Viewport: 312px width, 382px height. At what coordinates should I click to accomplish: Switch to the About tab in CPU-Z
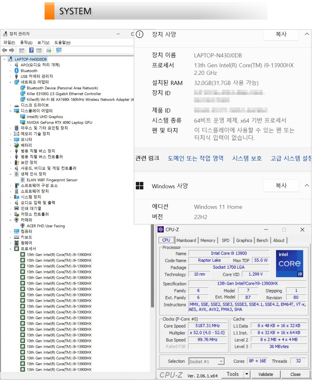click(x=279, y=240)
